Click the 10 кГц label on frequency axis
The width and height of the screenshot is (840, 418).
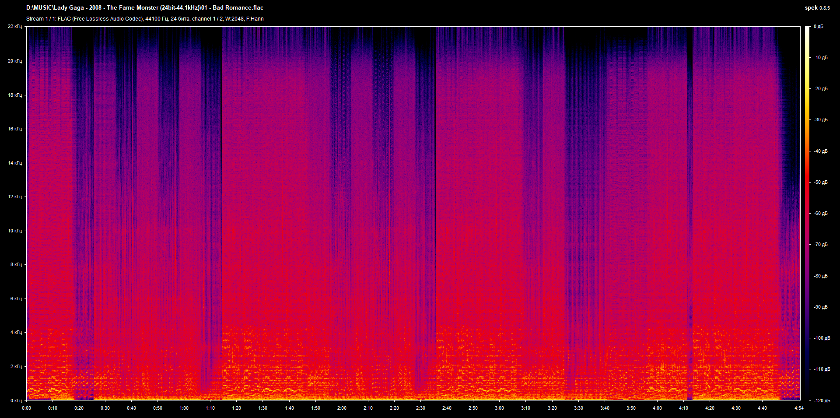click(15, 231)
